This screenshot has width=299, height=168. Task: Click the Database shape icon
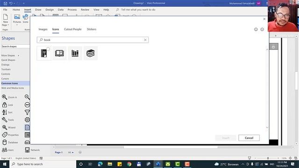[4, 142]
